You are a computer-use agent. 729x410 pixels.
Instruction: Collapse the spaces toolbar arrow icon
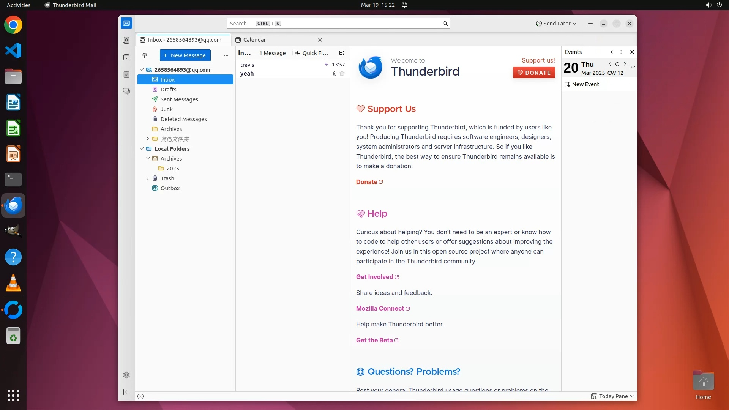click(126, 392)
